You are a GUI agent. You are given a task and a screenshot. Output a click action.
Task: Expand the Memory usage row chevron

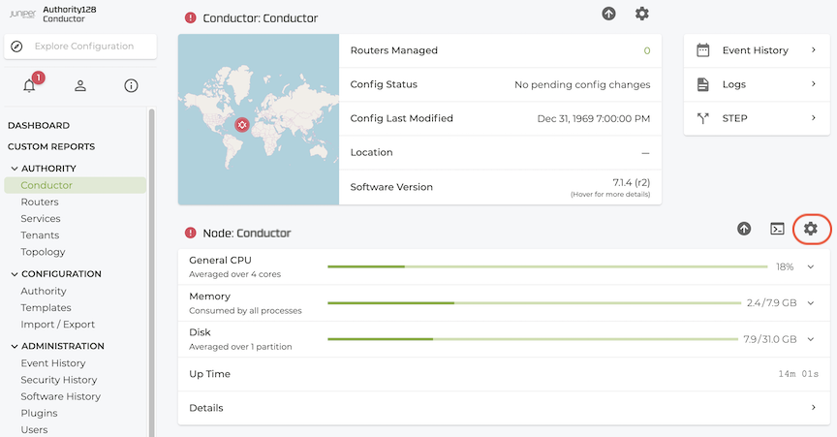pyautogui.click(x=810, y=303)
